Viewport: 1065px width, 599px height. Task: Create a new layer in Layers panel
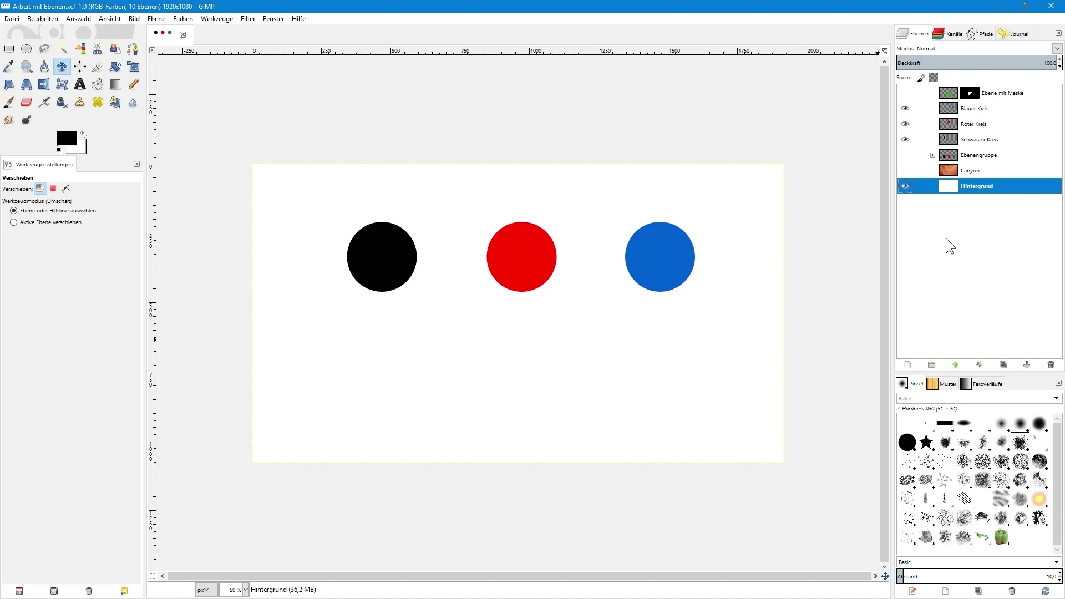pyautogui.click(x=908, y=365)
